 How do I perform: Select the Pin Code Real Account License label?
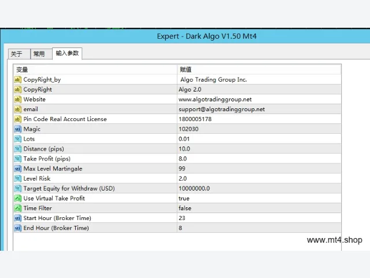point(65,119)
